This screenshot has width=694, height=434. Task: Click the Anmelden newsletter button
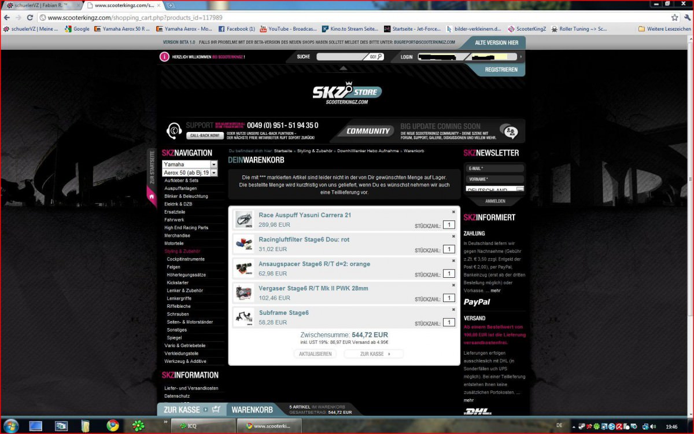point(494,201)
